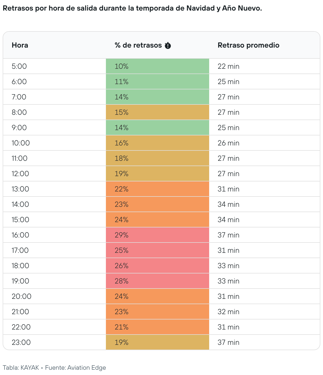Image resolution: width=323 pixels, height=375 pixels.
Task: Select the 5:00 hour row label
Action: [x=19, y=66]
